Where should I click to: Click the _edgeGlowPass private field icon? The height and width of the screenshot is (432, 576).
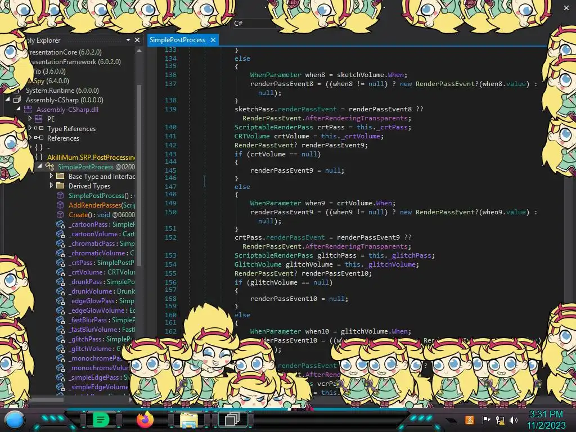click(x=61, y=301)
